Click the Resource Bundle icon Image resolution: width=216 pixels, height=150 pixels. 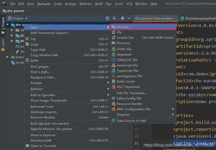(x=113, y=104)
